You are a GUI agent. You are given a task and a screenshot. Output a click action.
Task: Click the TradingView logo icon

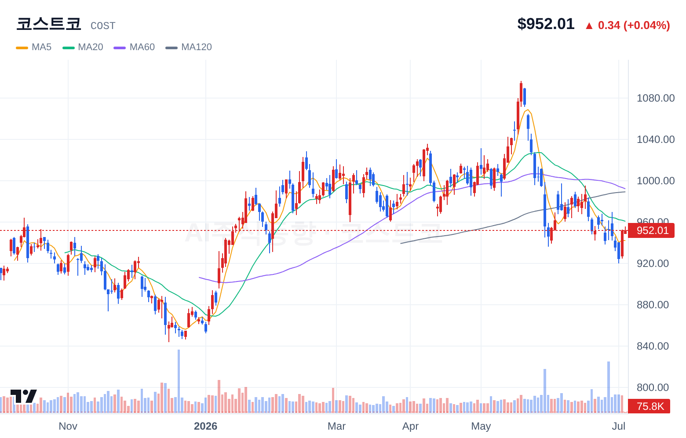pos(24,396)
